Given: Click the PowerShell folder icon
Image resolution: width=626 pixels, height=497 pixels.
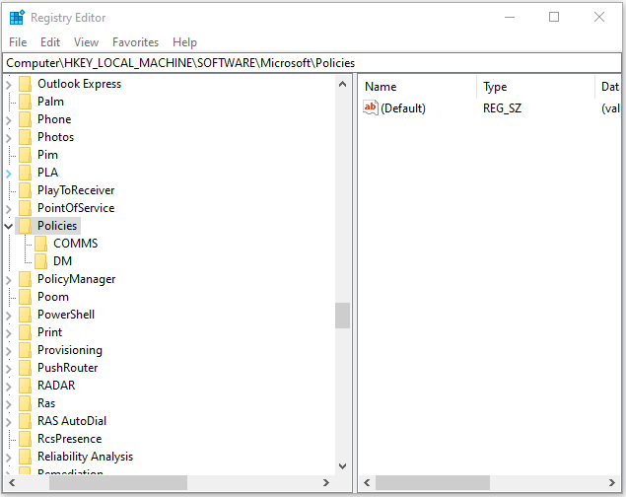Looking at the screenshot, I should [26, 315].
